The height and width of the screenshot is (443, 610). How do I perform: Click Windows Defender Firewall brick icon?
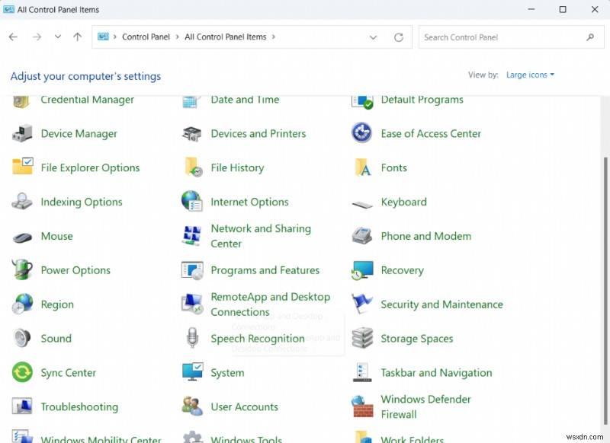click(x=362, y=406)
